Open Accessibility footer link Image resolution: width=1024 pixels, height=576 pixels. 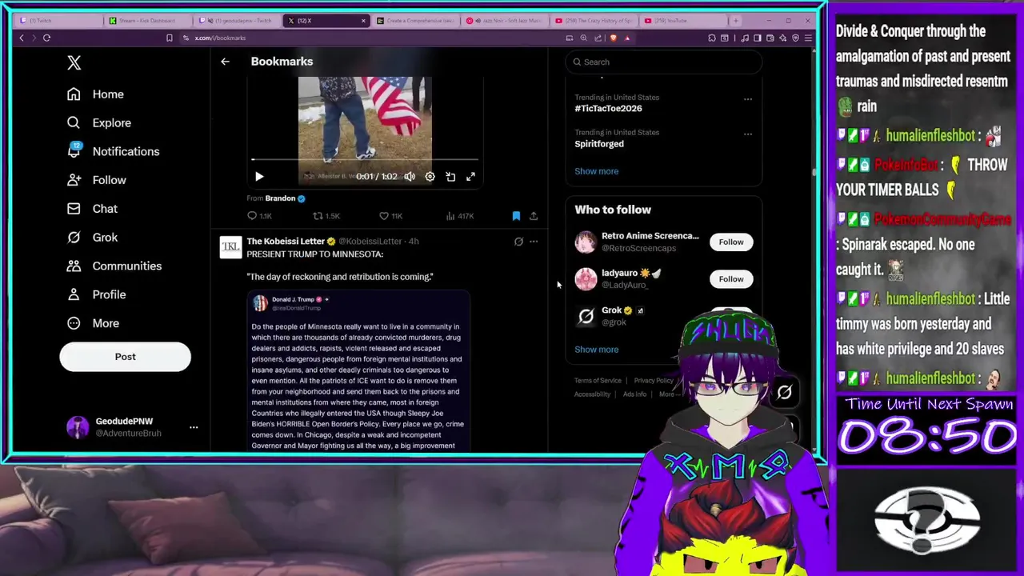tap(592, 394)
